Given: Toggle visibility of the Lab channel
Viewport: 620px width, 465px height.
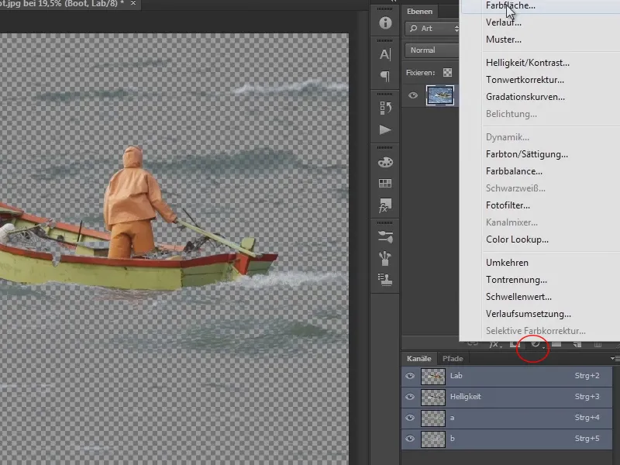Looking at the screenshot, I should 410,376.
